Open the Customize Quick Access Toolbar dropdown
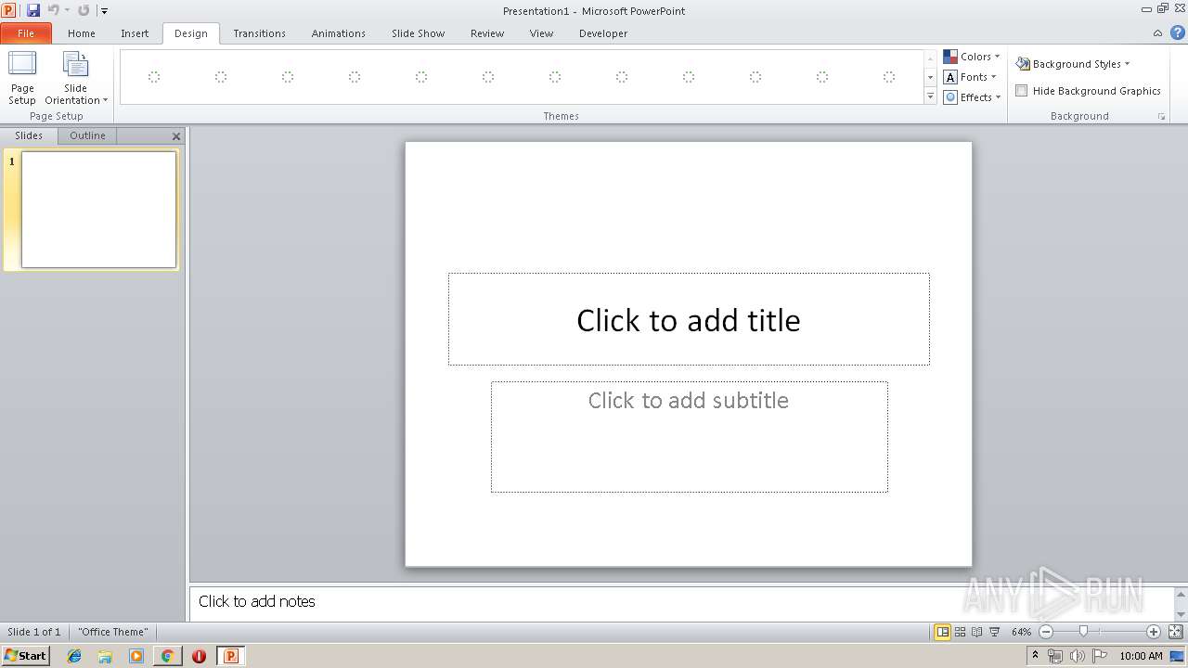The width and height of the screenshot is (1188, 668). 104,11
